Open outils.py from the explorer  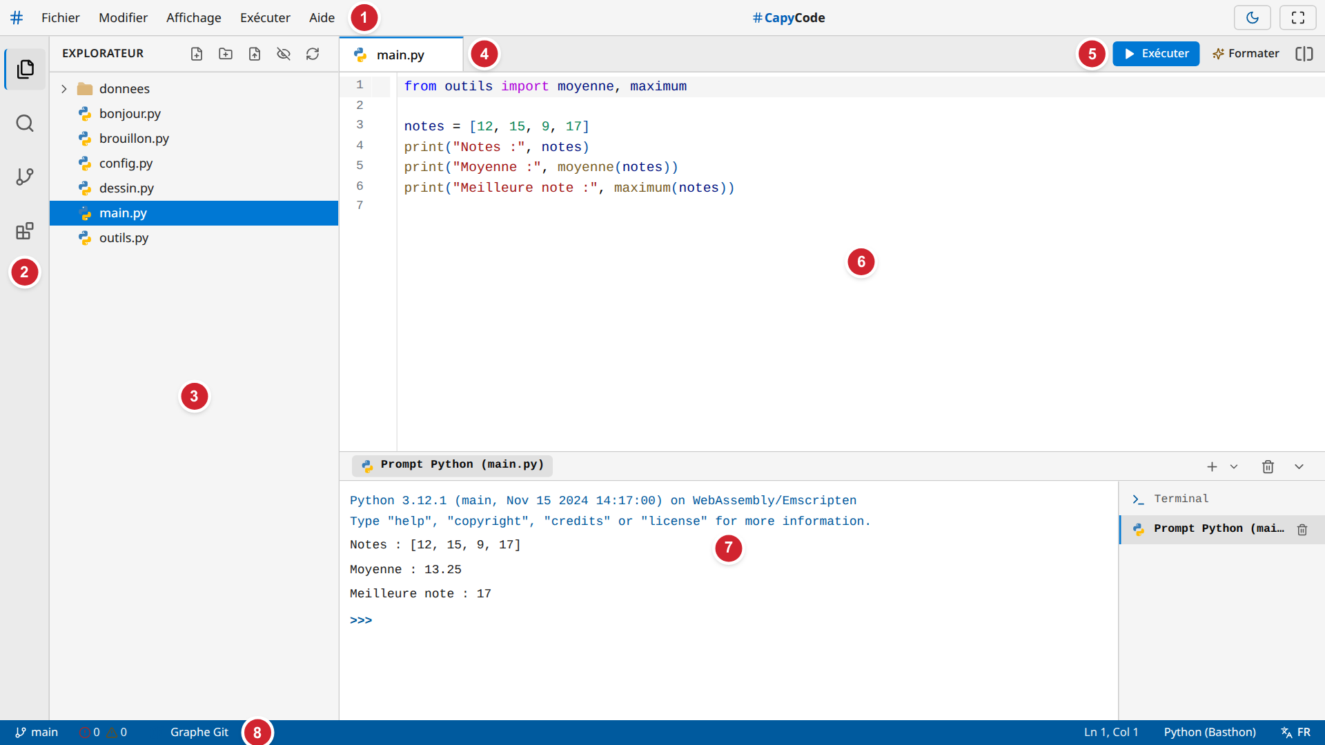[194, 238]
